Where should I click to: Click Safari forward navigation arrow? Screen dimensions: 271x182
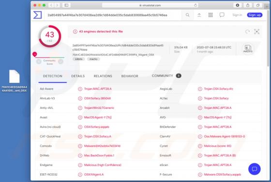pyautogui.click(x=57, y=5)
